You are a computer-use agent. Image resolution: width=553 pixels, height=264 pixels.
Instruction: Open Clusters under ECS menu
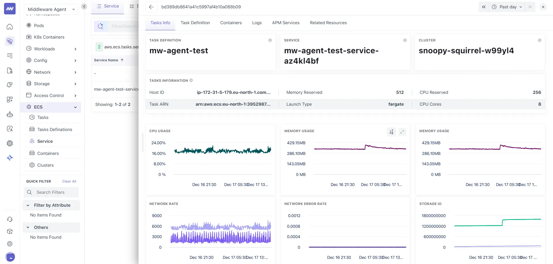point(45,165)
